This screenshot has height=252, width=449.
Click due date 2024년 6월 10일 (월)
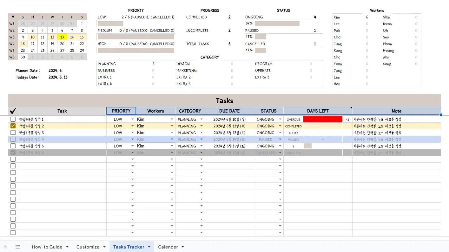click(x=229, y=119)
